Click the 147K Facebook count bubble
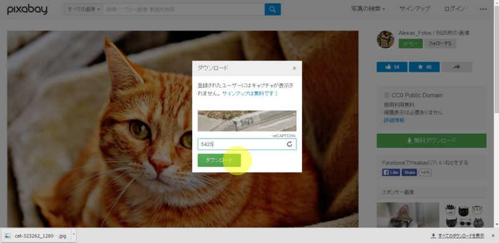The height and width of the screenshot is (243, 499). tap(425, 173)
